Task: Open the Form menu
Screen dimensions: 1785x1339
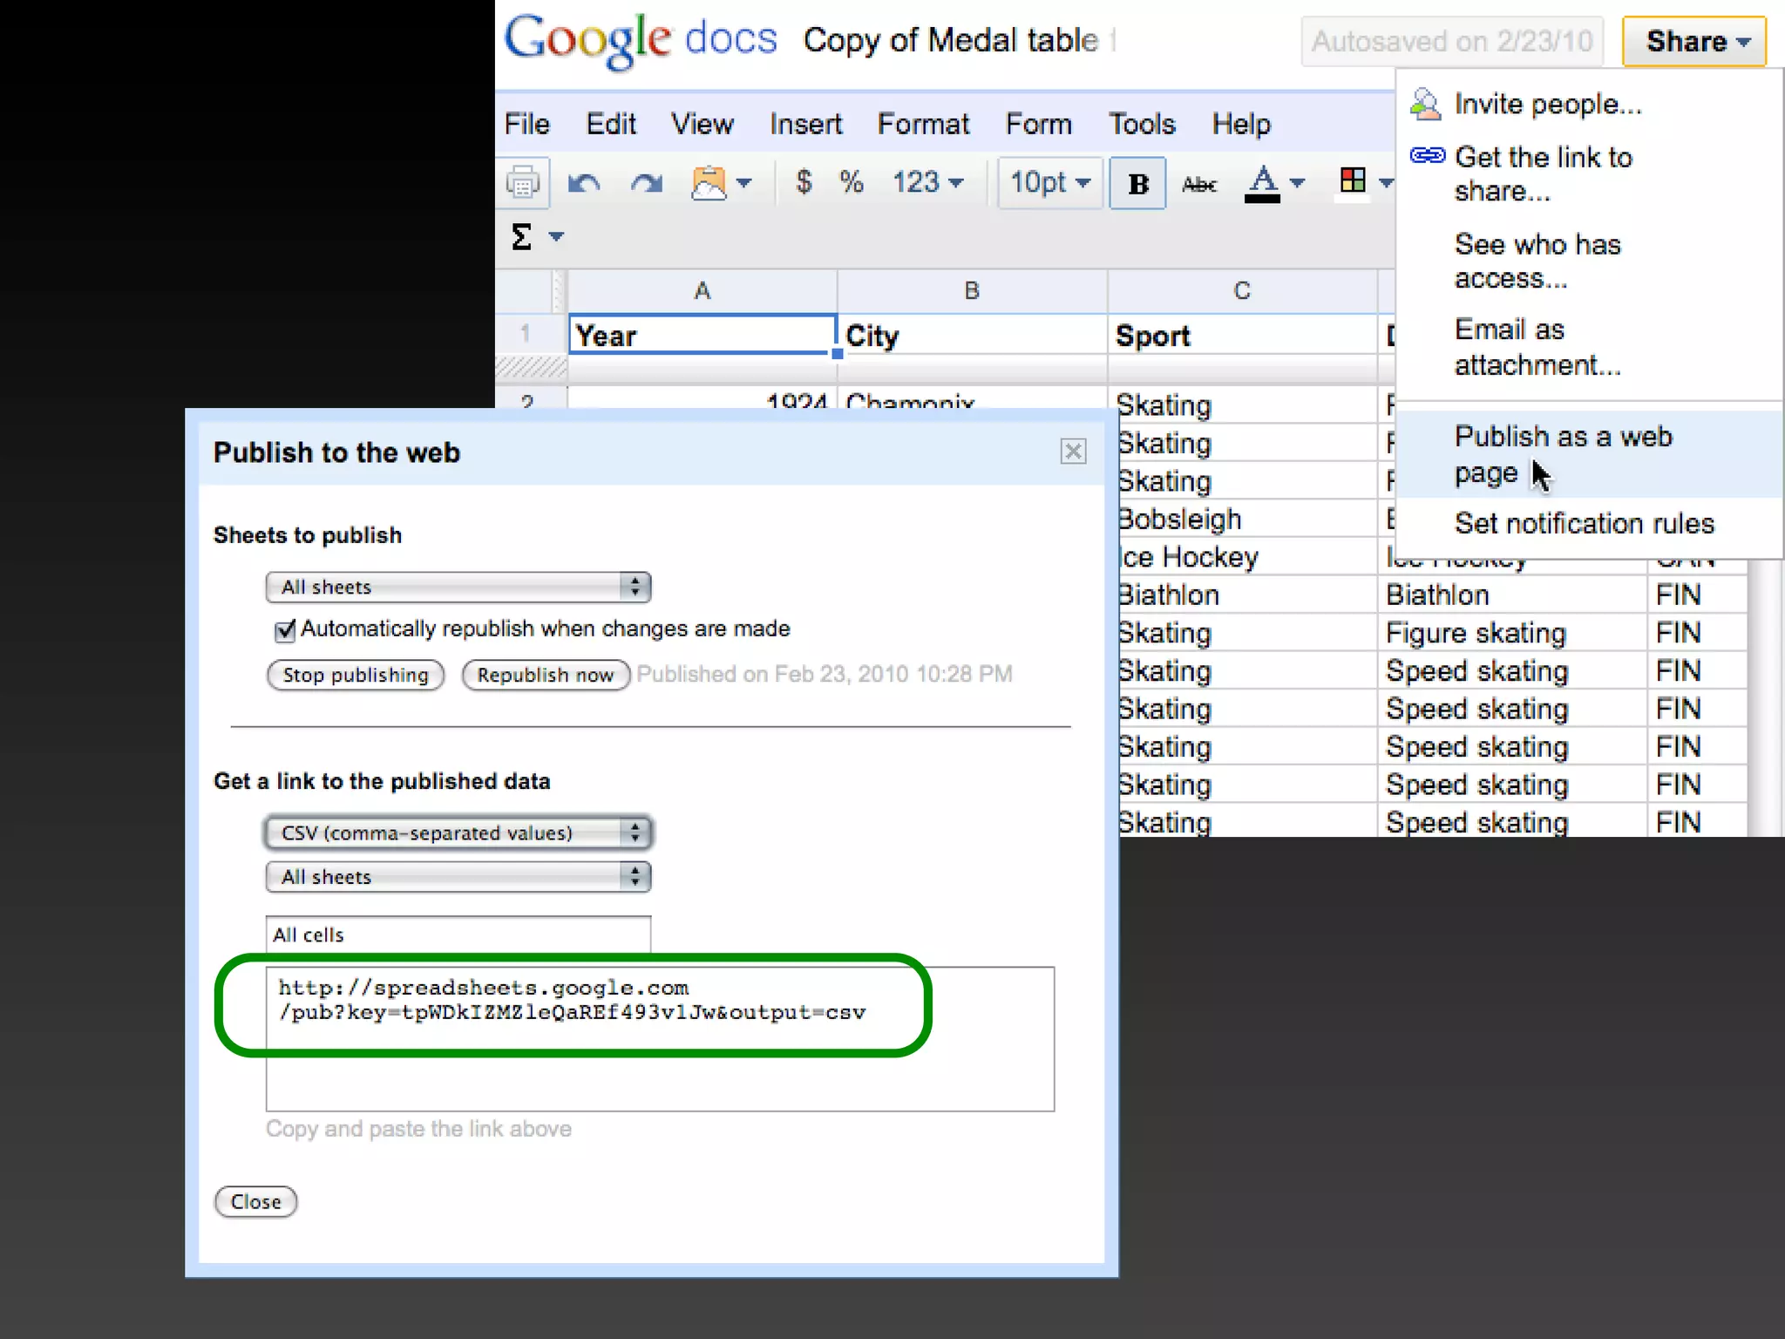Action: tap(1038, 124)
